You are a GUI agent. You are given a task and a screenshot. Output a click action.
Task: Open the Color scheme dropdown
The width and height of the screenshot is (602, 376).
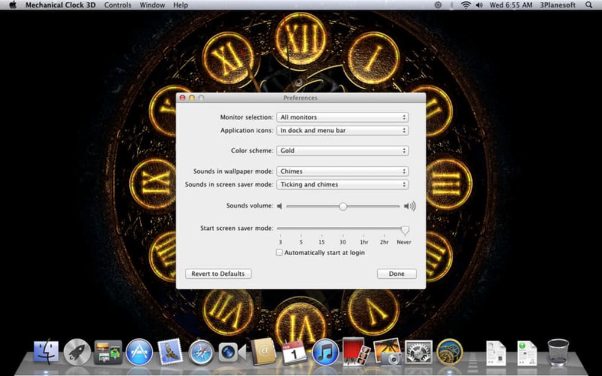(342, 150)
